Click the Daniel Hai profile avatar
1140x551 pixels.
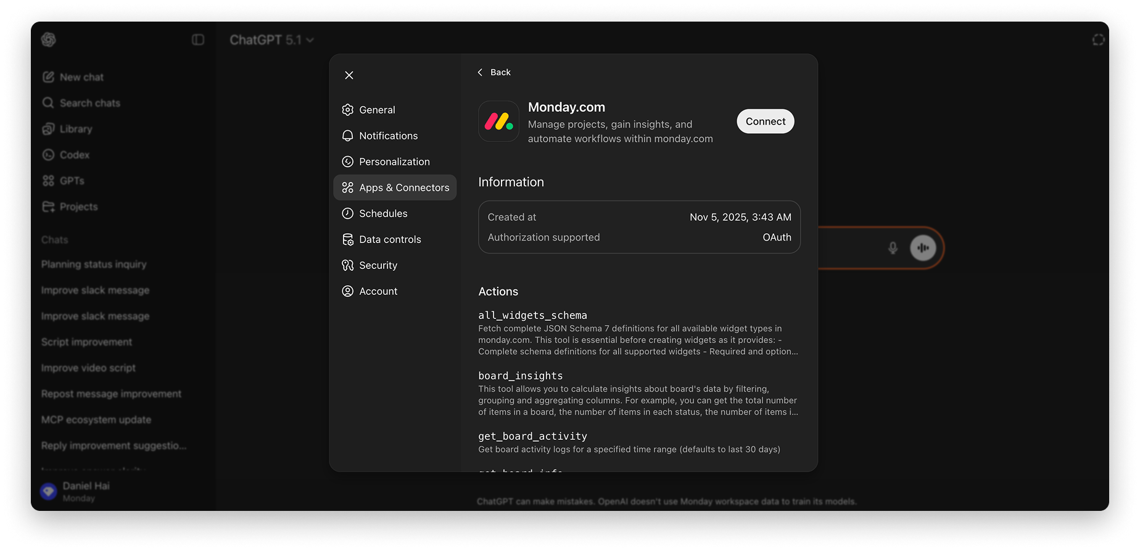tap(49, 491)
